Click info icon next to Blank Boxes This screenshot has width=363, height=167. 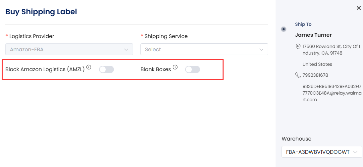[175, 67]
